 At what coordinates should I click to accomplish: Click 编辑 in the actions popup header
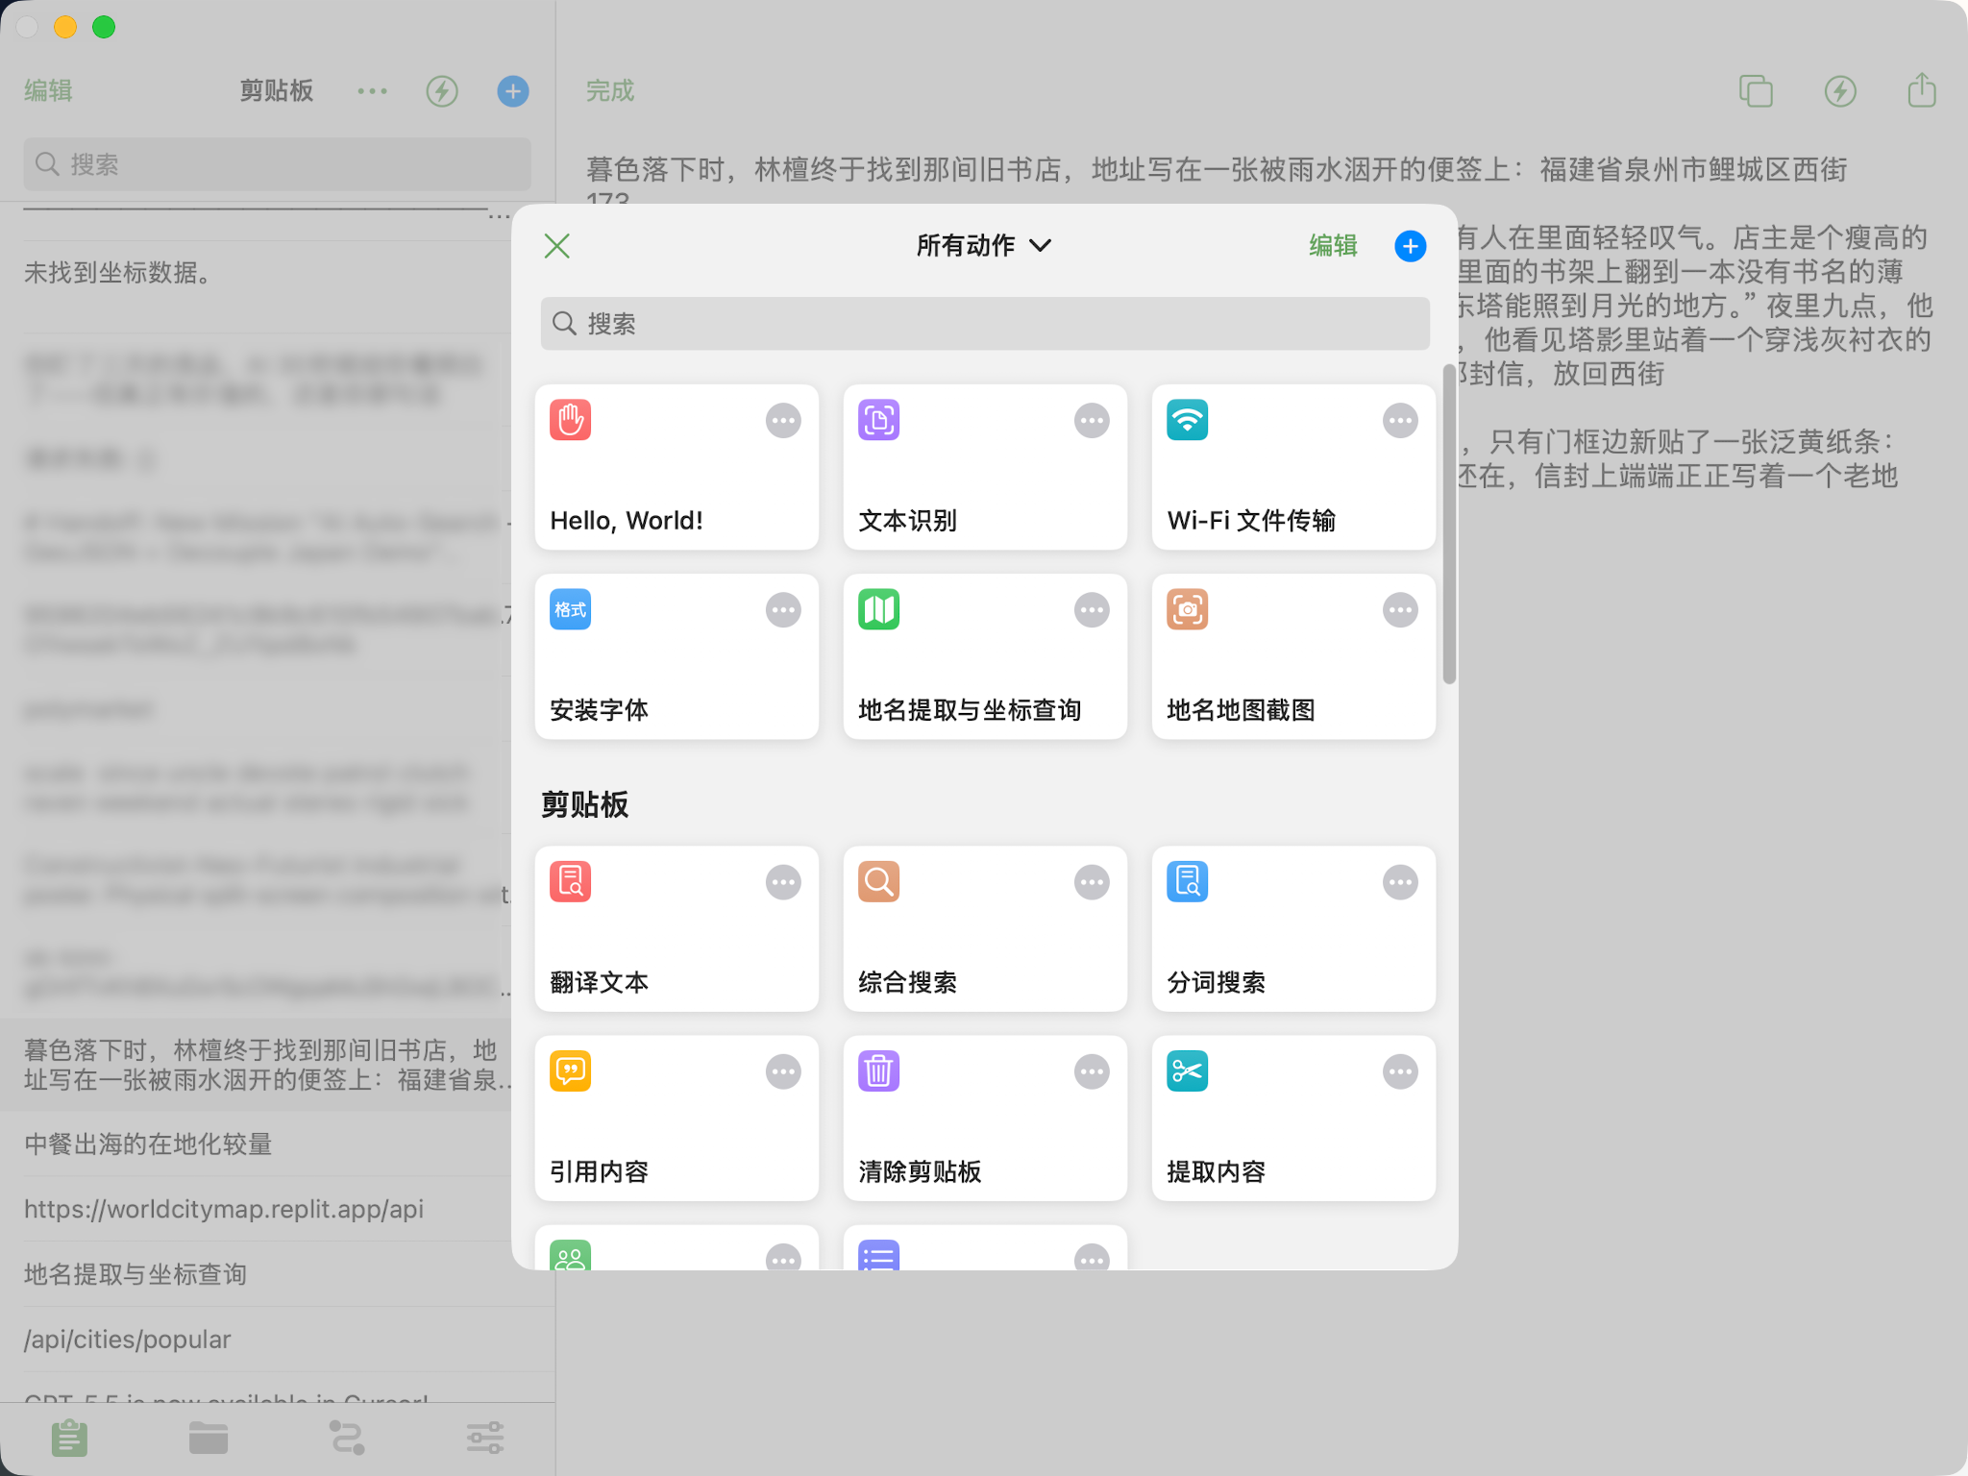(x=1333, y=246)
